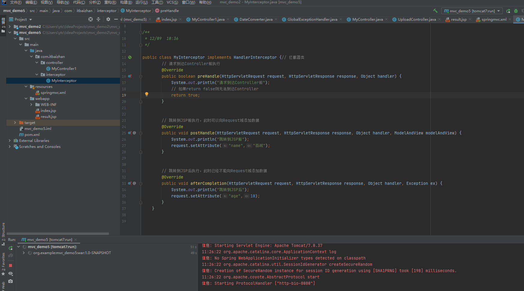Click the interceptor breadcrumb in navigation bar

(106, 11)
